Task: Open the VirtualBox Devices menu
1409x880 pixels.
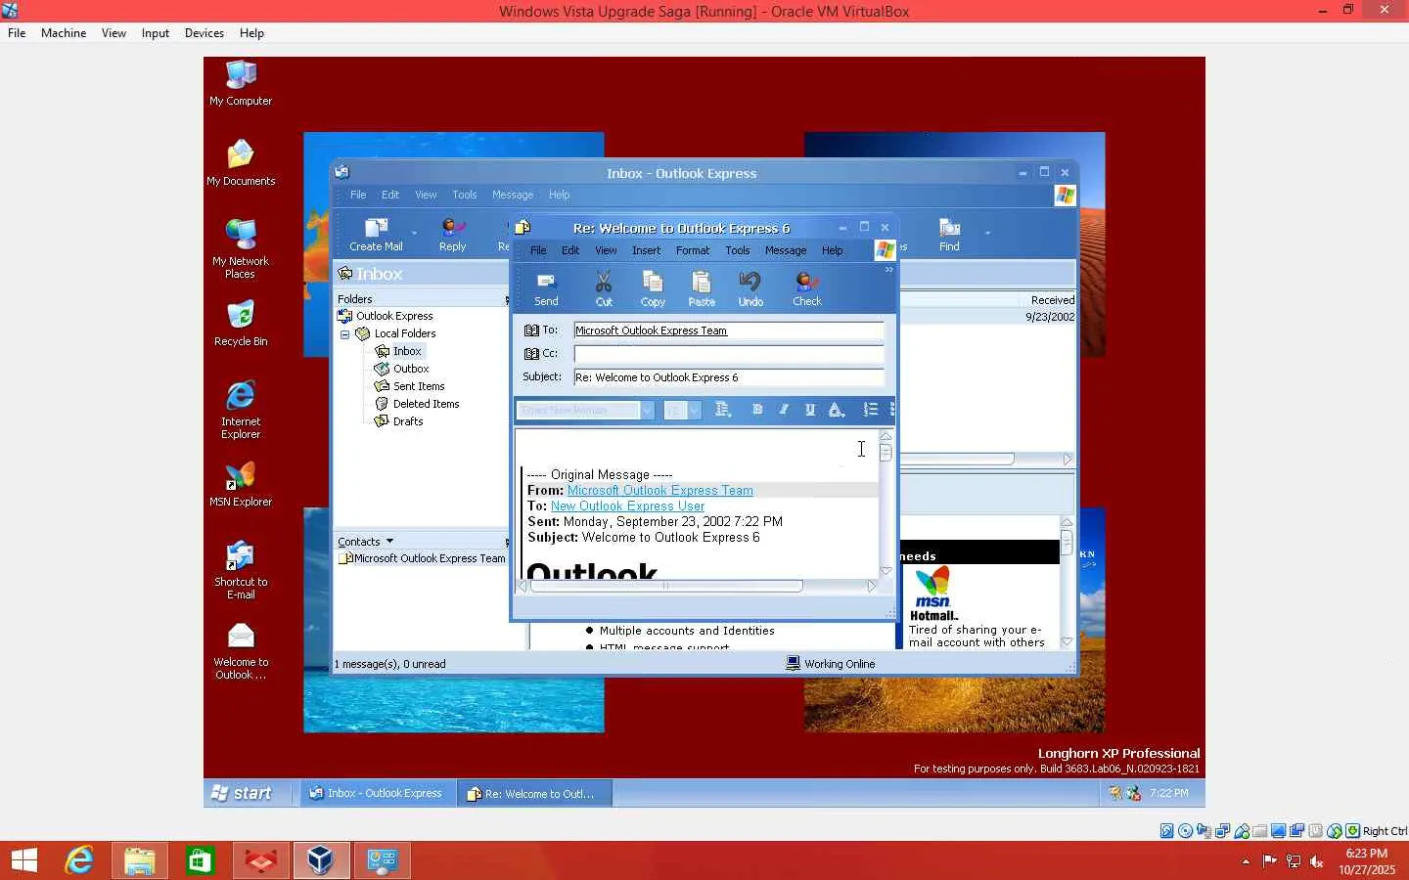Action: coord(205,33)
